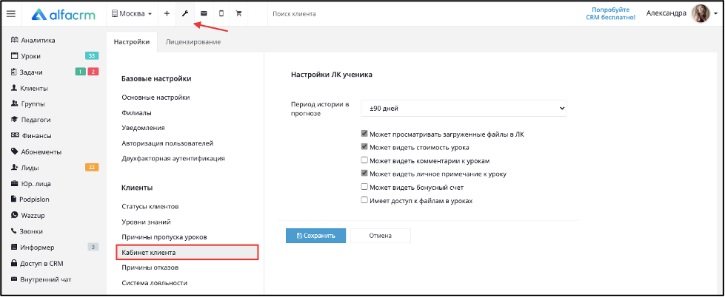Enable 'Может видеть бонусный счет' checkbox

(x=364, y=187)
